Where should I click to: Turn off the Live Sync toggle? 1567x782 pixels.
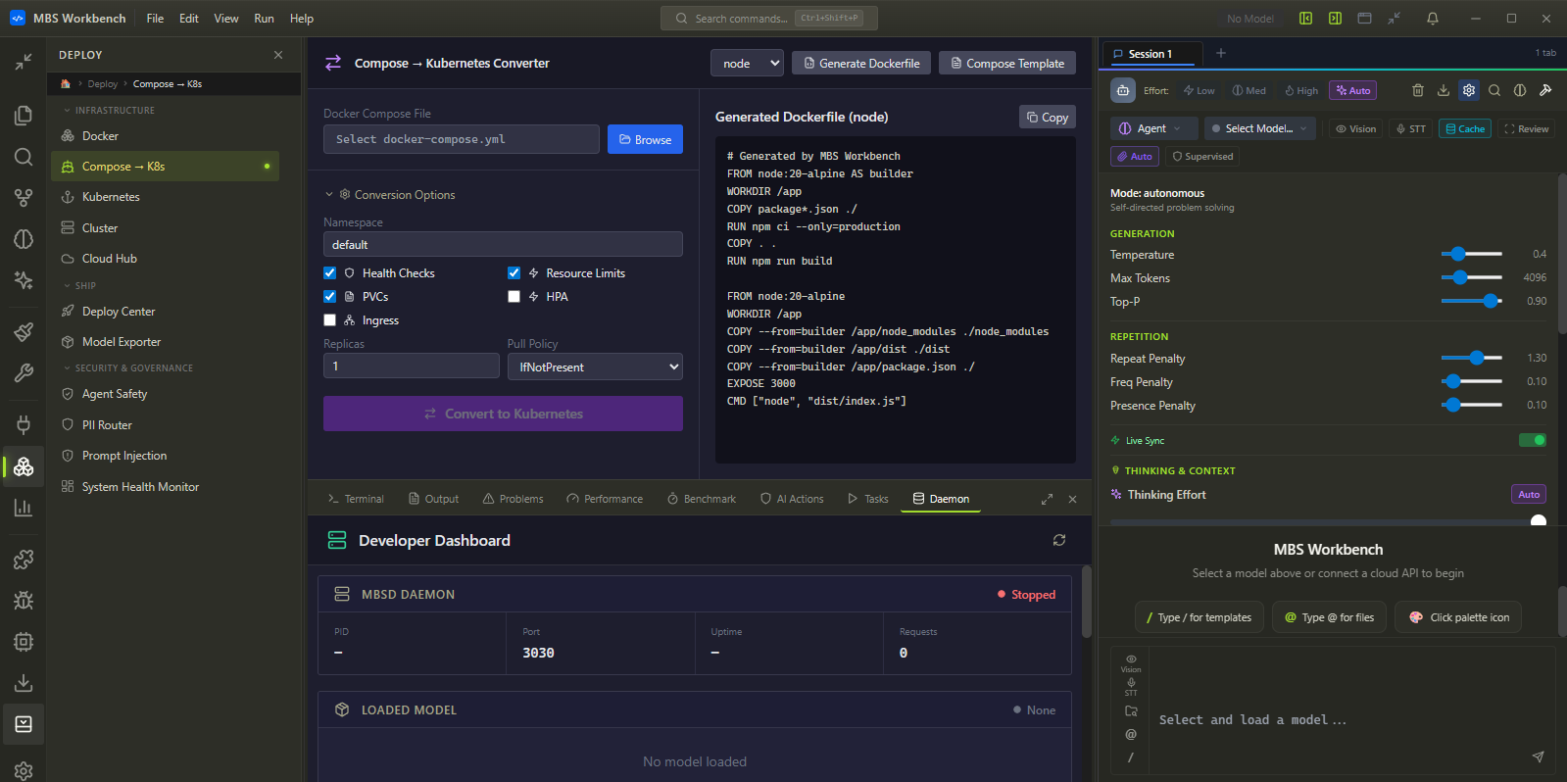point(1532,440)
